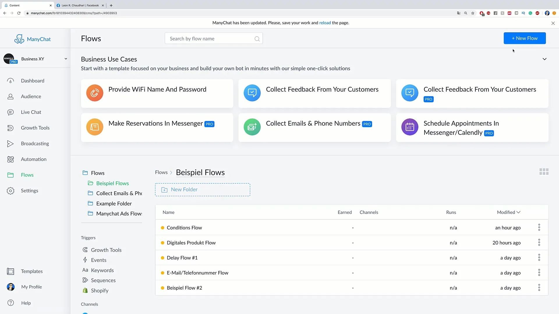This screenshot has width=559, height=314.
Task: Open the Collect Emails & Pho folder
Action: coord(119,193)
